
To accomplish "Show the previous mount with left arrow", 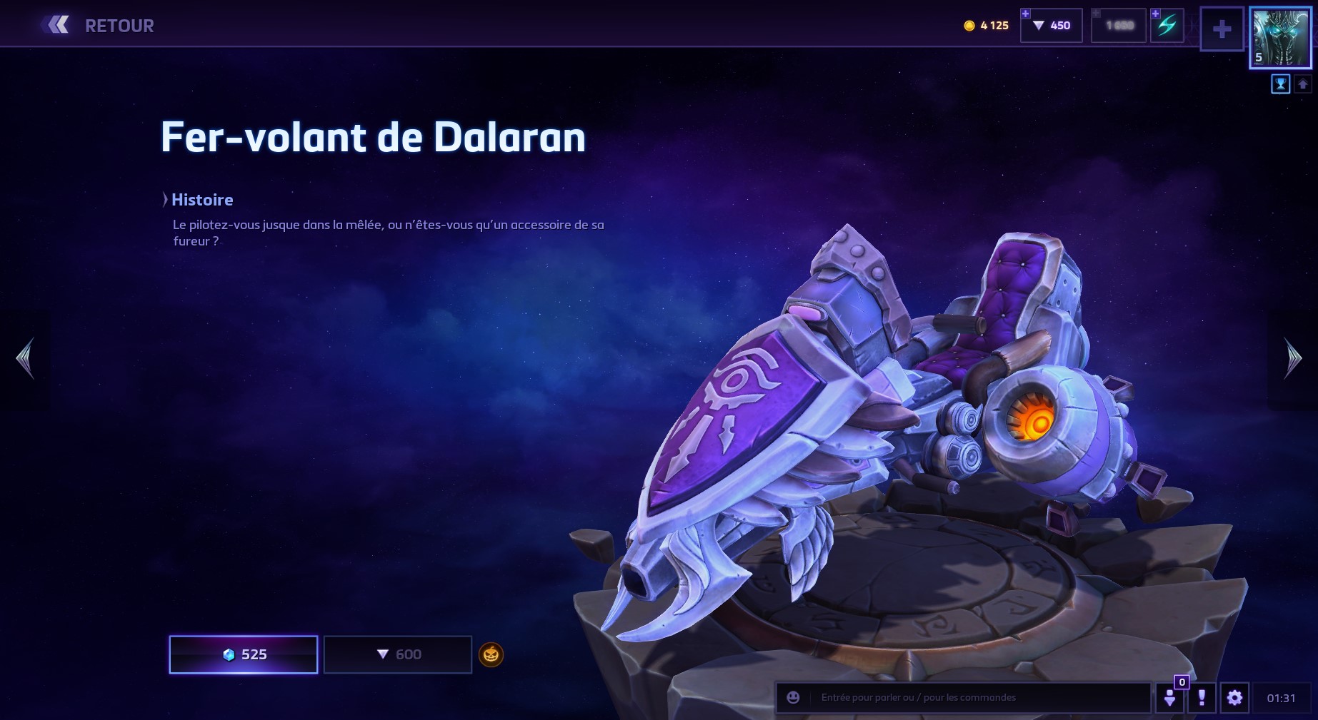I will [x=25, y=358].
